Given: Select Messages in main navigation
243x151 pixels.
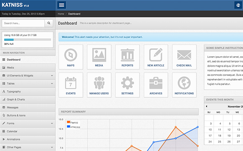Looking at the screenshot, I should [x=28, y=107].
